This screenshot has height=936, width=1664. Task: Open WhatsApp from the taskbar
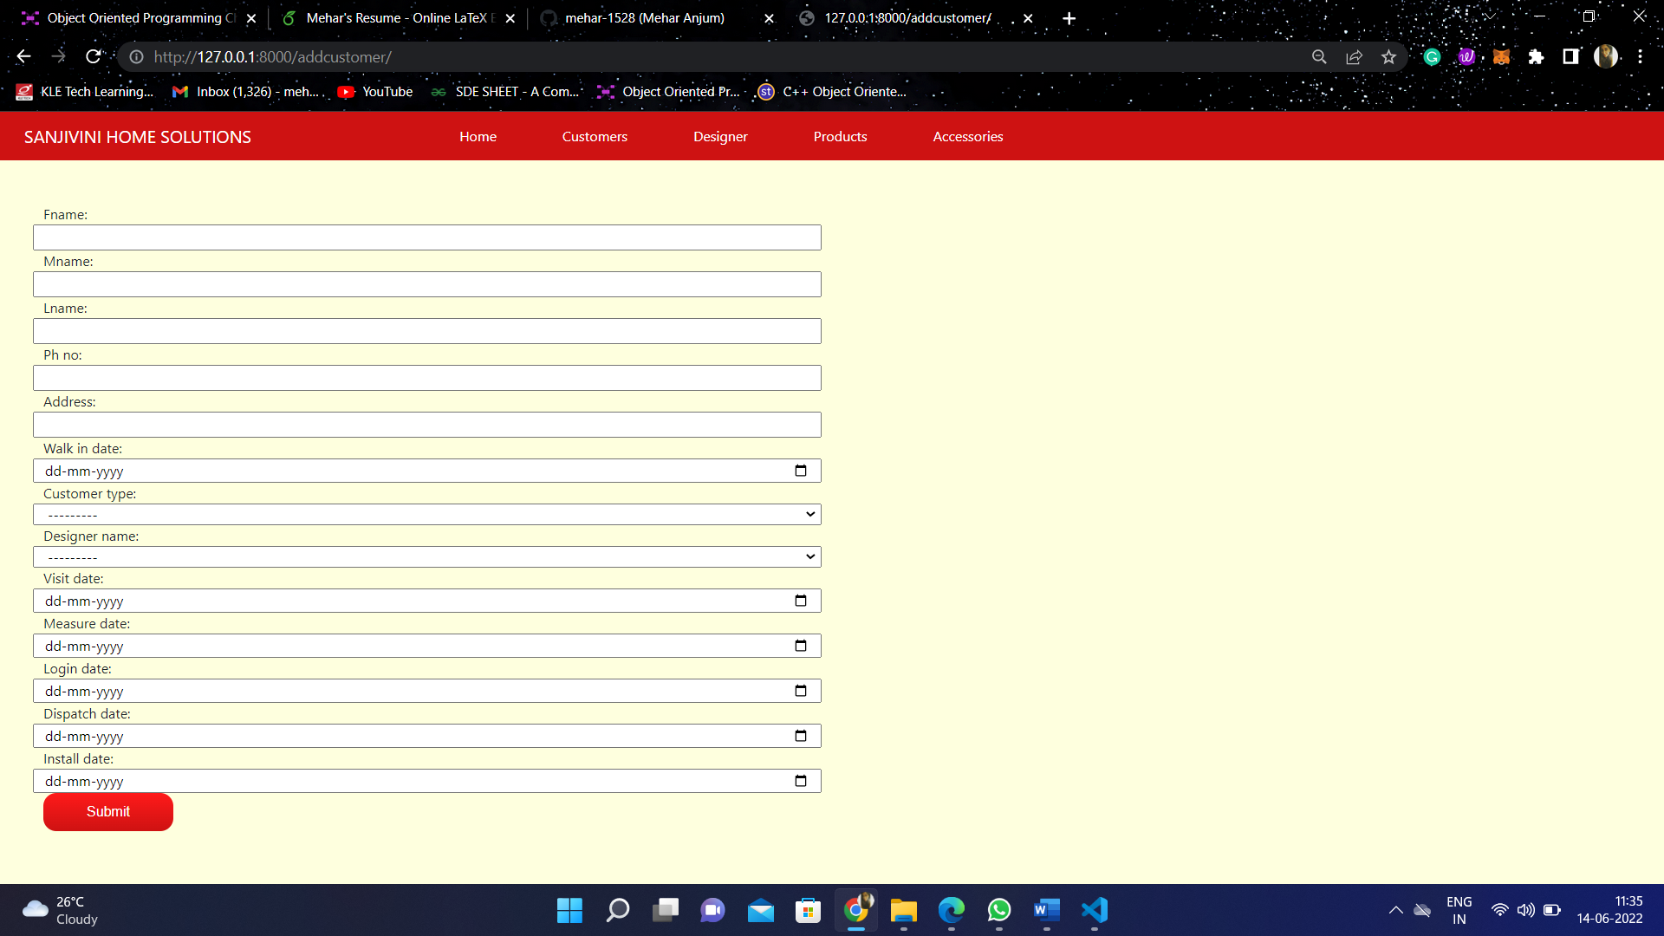(998, 911)
